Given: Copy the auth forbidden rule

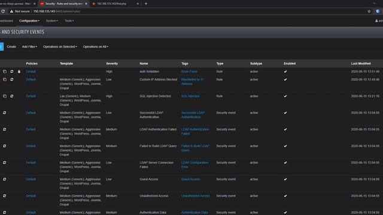Looking at the screenshot, I should pos(5,72).
